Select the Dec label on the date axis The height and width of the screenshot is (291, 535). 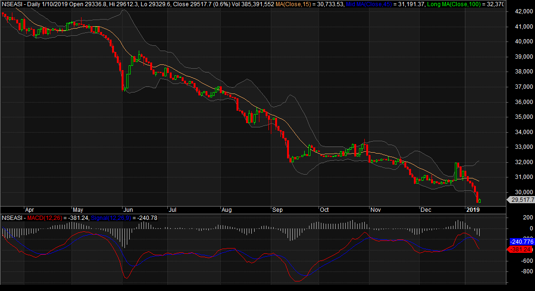pyautogui.click(x=425, y=210)
